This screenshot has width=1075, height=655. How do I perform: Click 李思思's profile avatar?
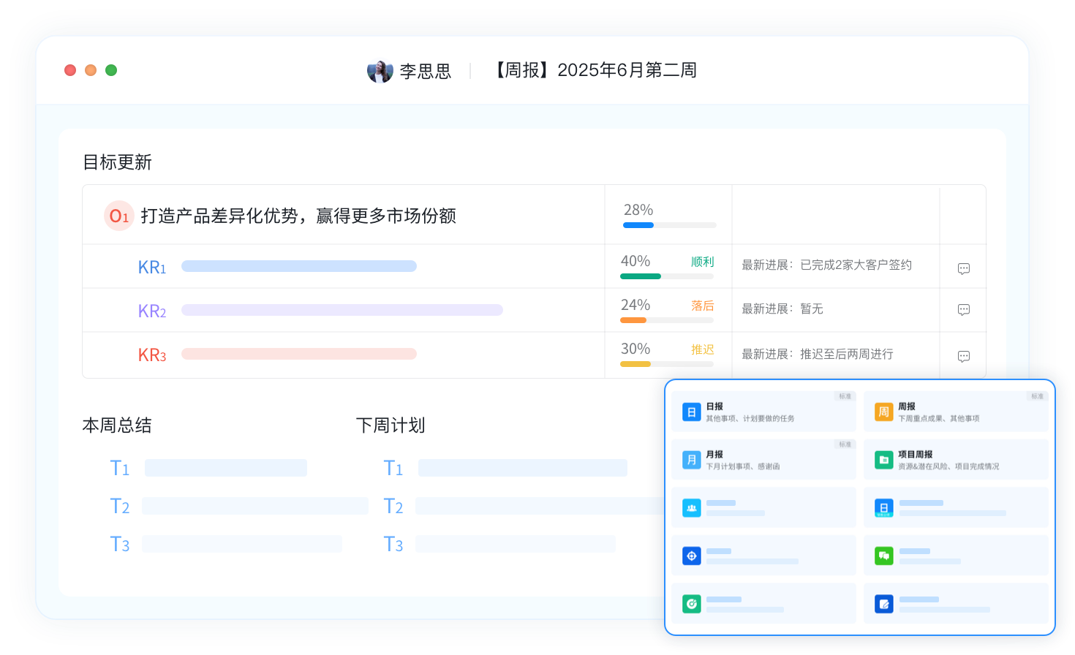(380, 71)
